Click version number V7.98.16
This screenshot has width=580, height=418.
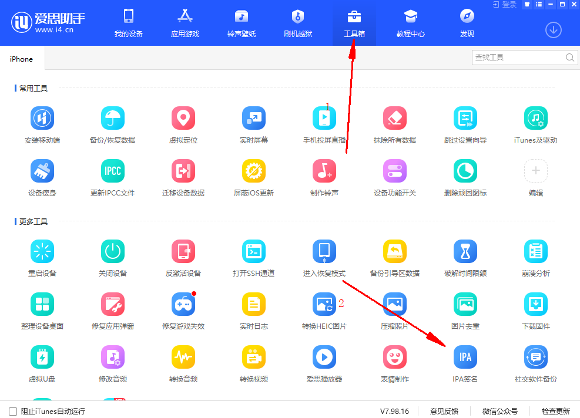395,411
